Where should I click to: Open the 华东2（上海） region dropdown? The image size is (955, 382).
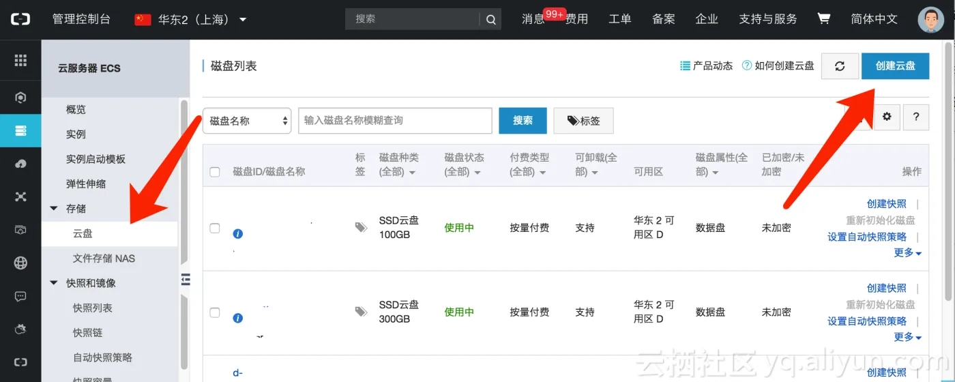(x=191, y=19)
